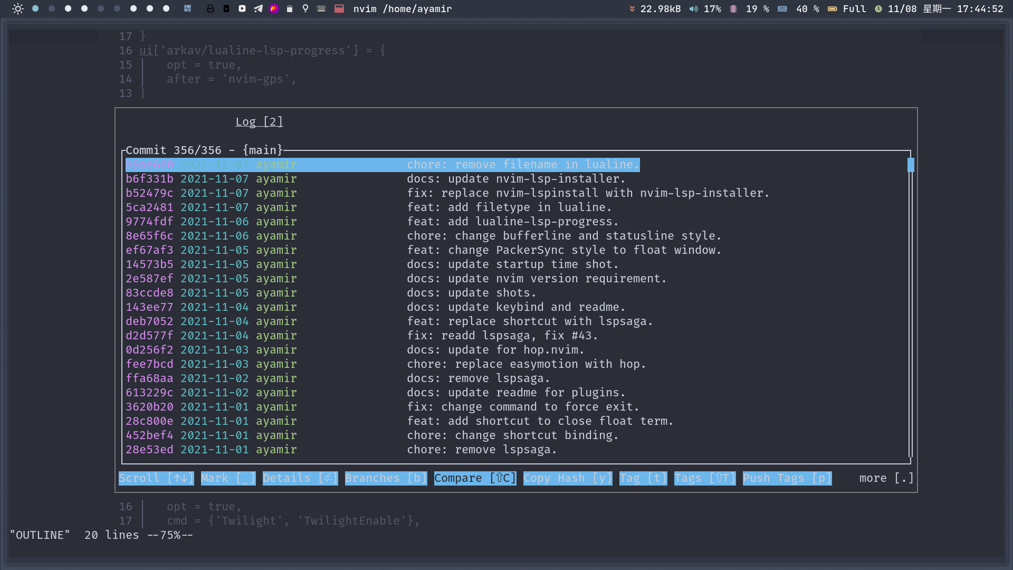This screenshot has width=1013, height=570.
Task: Click the commit list scrollbar thumb
Action: (x=911, y=165)
